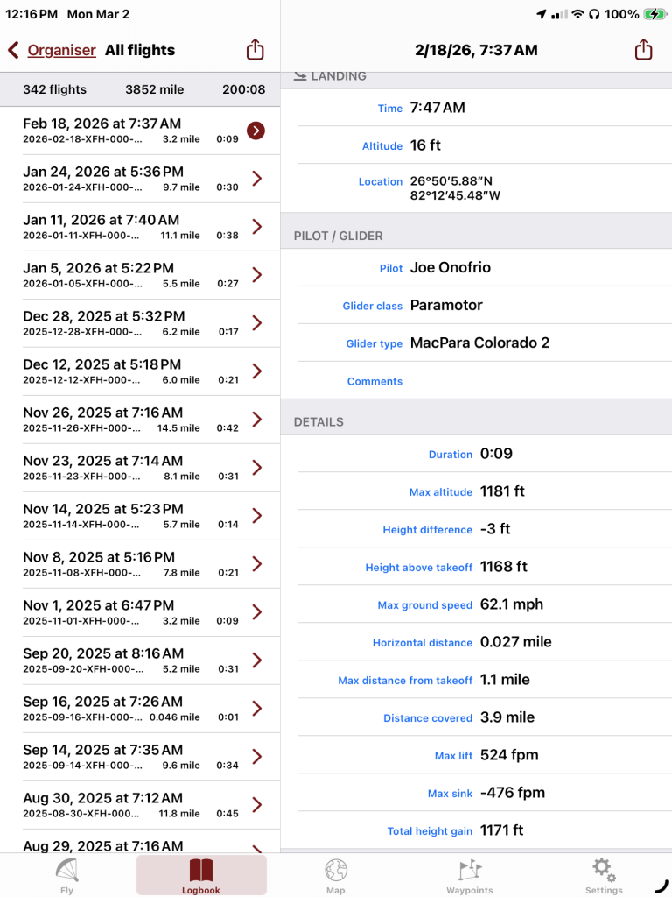Select the Jan 11, 2026 at 7:40 AM flight
This screenshot has height=897, width=672.
coord(131,227)
